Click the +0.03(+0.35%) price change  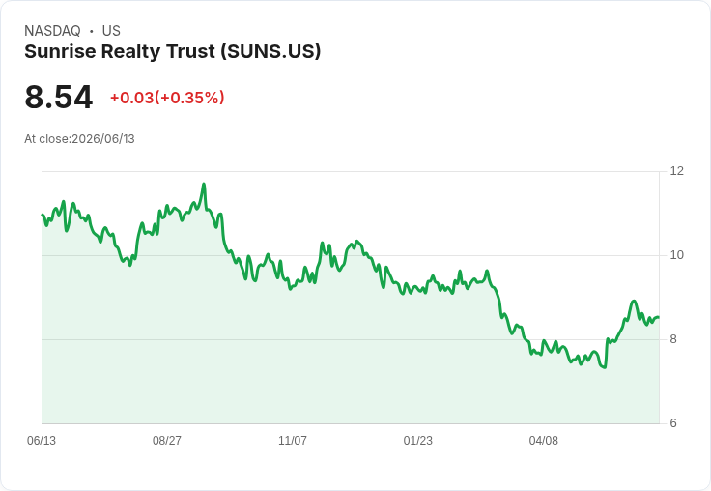pyautogui.click(x=167, y=98)
